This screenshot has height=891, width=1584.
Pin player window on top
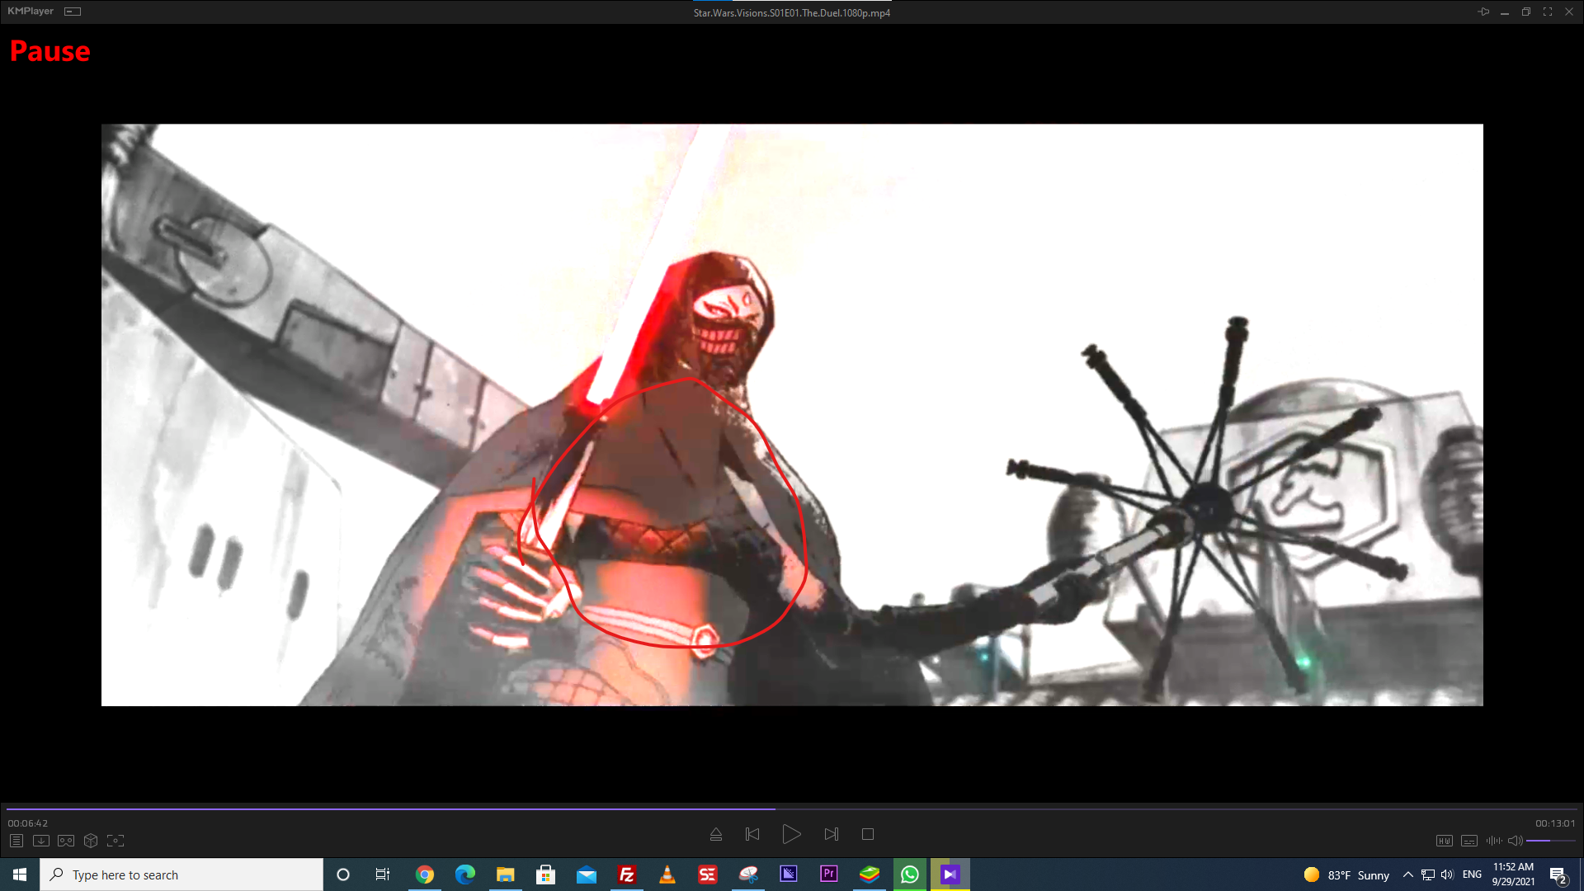(x=1483, y=12)
